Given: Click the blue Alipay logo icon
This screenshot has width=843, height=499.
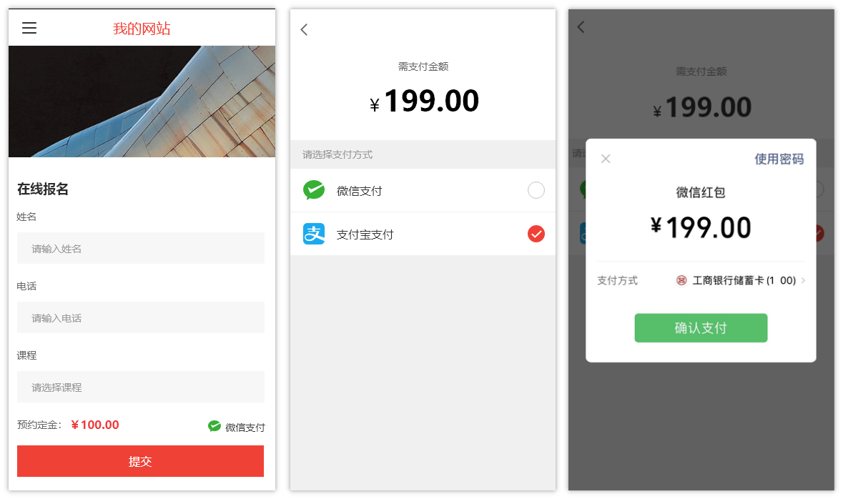Looking at the screenshot, I should pos(314,234).
